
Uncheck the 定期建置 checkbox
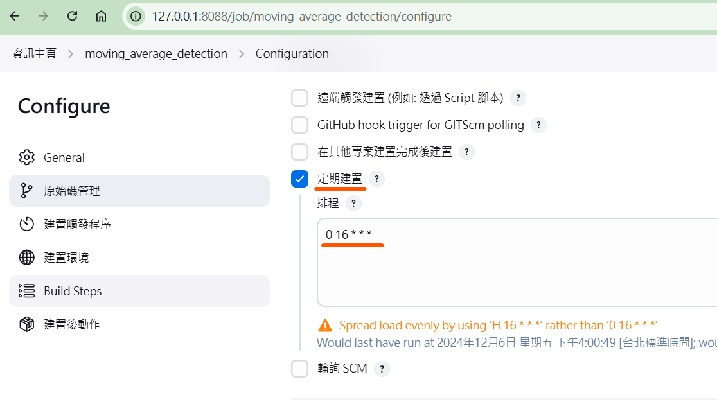(x=299, y=179)
